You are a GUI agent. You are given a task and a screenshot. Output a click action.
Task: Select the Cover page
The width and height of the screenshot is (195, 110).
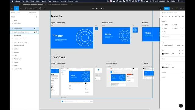(16, 20)
